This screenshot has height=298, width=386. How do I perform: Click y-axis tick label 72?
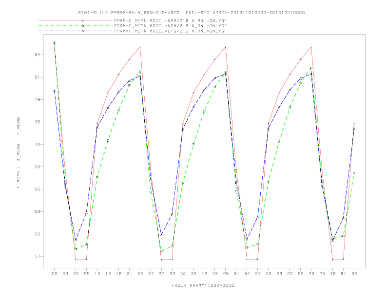[37, 144]
